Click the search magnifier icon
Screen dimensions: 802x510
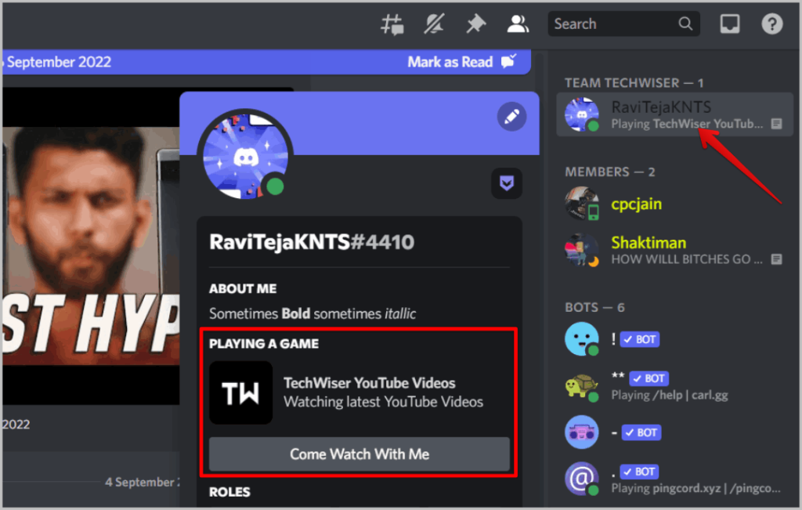[685, 24]
